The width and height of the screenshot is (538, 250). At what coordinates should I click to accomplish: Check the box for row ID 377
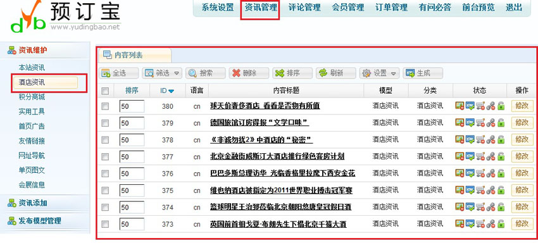point(105,156)
